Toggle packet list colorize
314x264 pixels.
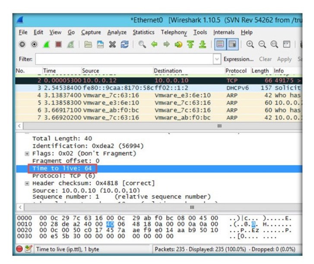(220, 44)
